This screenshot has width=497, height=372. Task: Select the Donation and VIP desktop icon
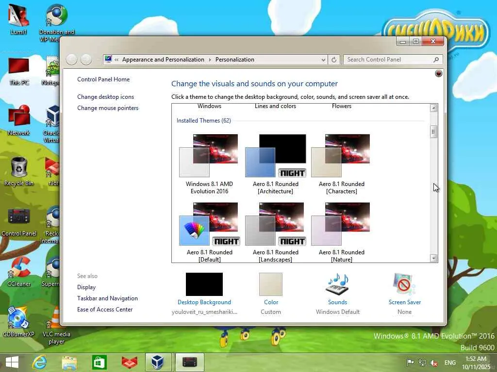(x=56, y=23)
